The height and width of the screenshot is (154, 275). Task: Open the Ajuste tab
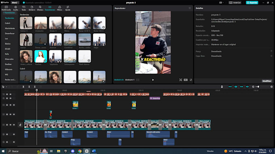click(68, 8)
